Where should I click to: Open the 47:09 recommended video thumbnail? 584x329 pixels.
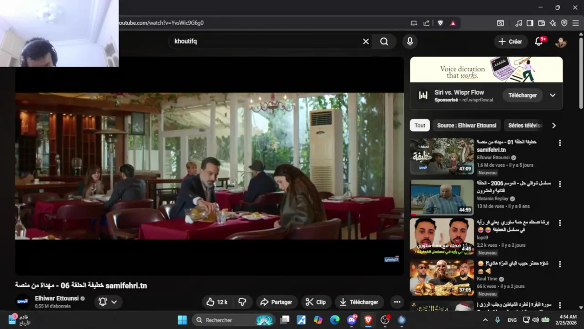(x=442, y=156)
